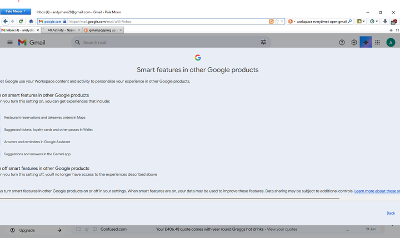Star the Confused.com email
This screenshot has width=400, height=238.
point(87,229)
